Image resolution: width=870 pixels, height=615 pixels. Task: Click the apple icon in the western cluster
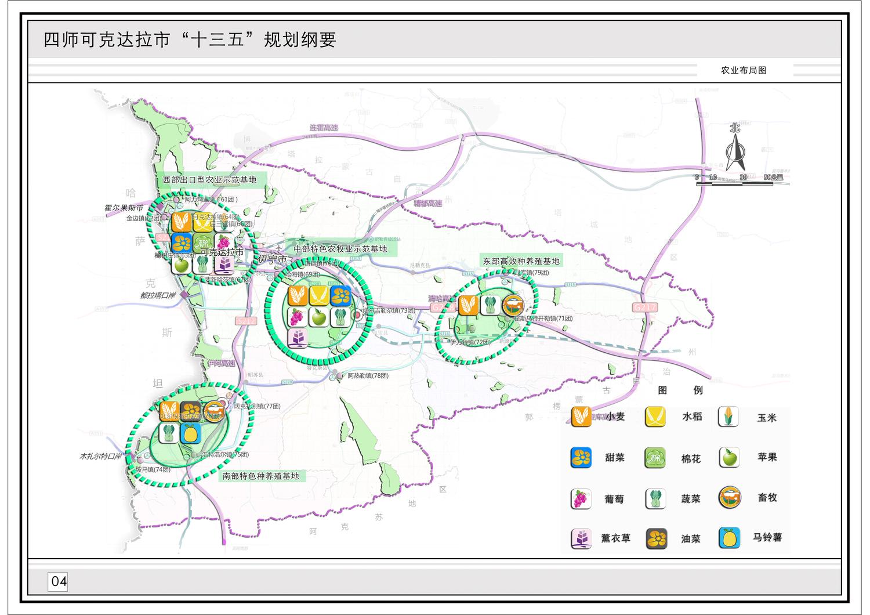point(182,265)
